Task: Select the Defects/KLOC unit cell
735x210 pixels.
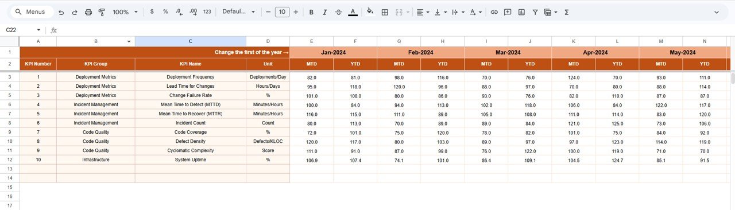Action: [268, 141]
